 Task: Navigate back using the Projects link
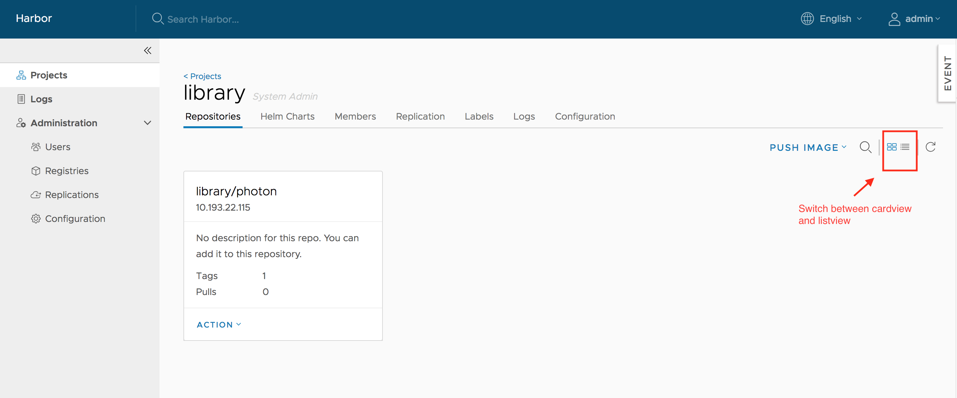click(202, 76)
